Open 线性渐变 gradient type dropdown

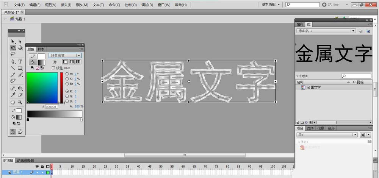(x=65, y=56)
